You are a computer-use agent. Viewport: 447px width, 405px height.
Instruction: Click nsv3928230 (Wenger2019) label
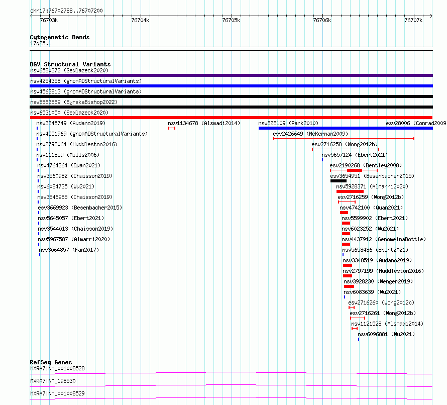(378, 281)
